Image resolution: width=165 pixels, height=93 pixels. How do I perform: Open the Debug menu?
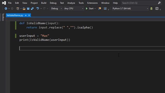click(53, 3)
